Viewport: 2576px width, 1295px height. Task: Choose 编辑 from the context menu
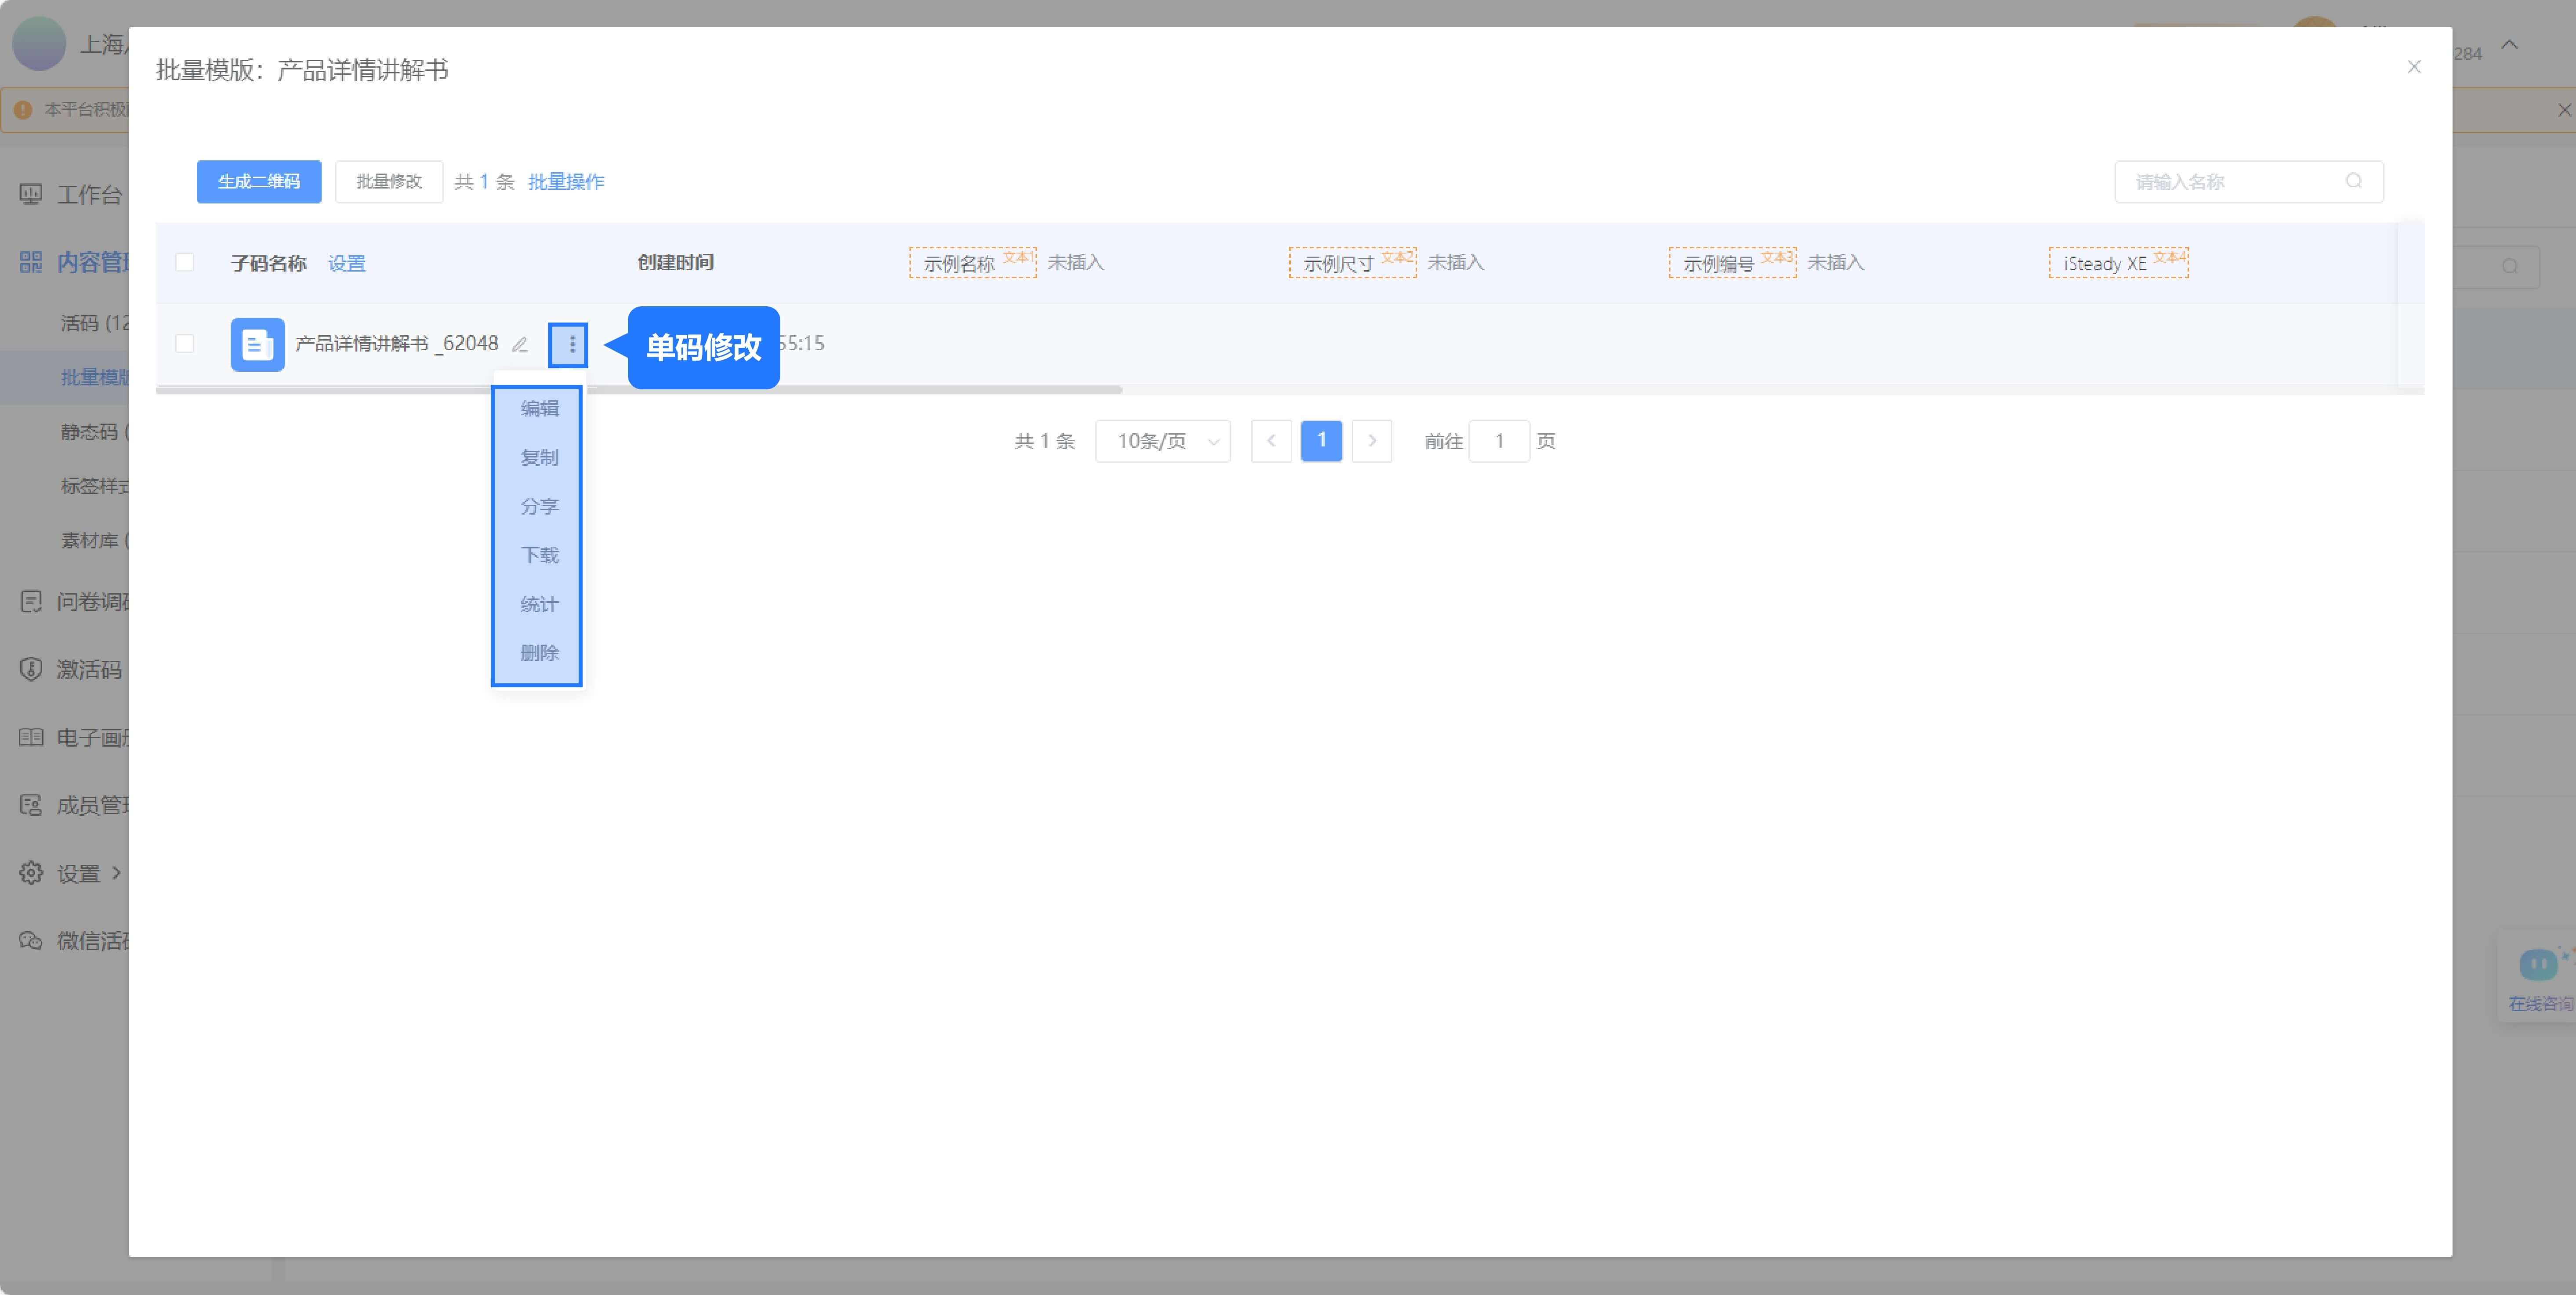coord(539,408)
